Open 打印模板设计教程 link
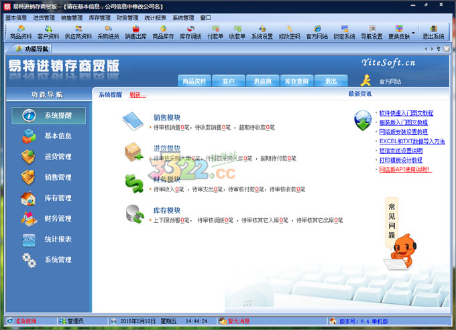Image resolution: width=456 pixels, height=330 pixels. pos(401,160)
